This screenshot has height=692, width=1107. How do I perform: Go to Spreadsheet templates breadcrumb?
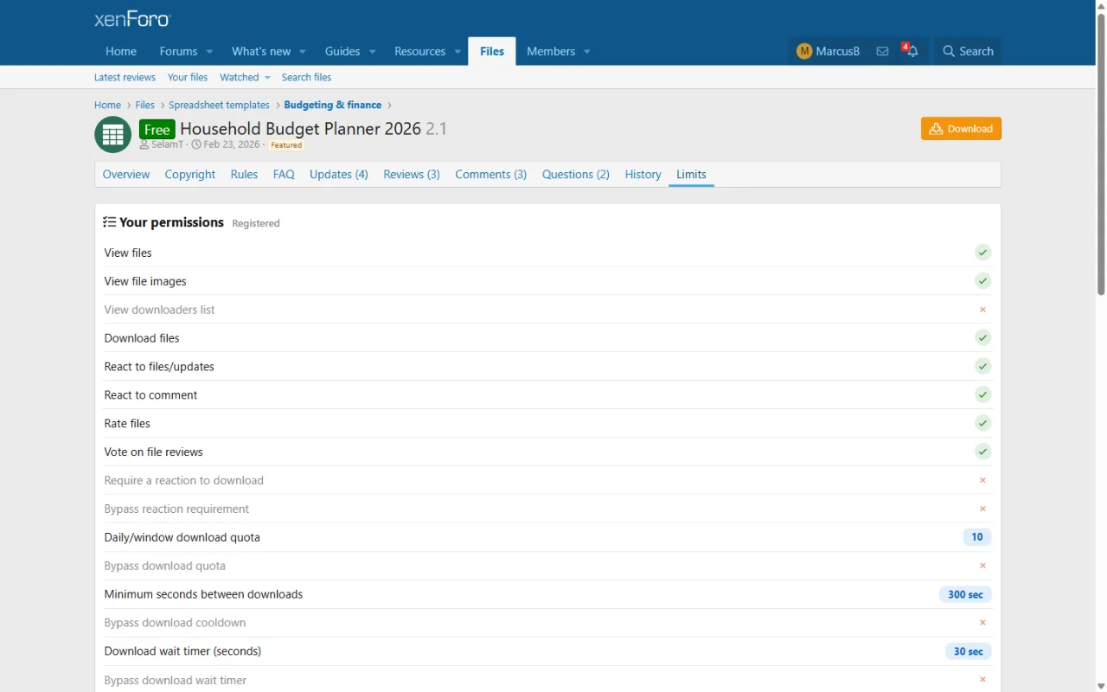click(219, 106)
